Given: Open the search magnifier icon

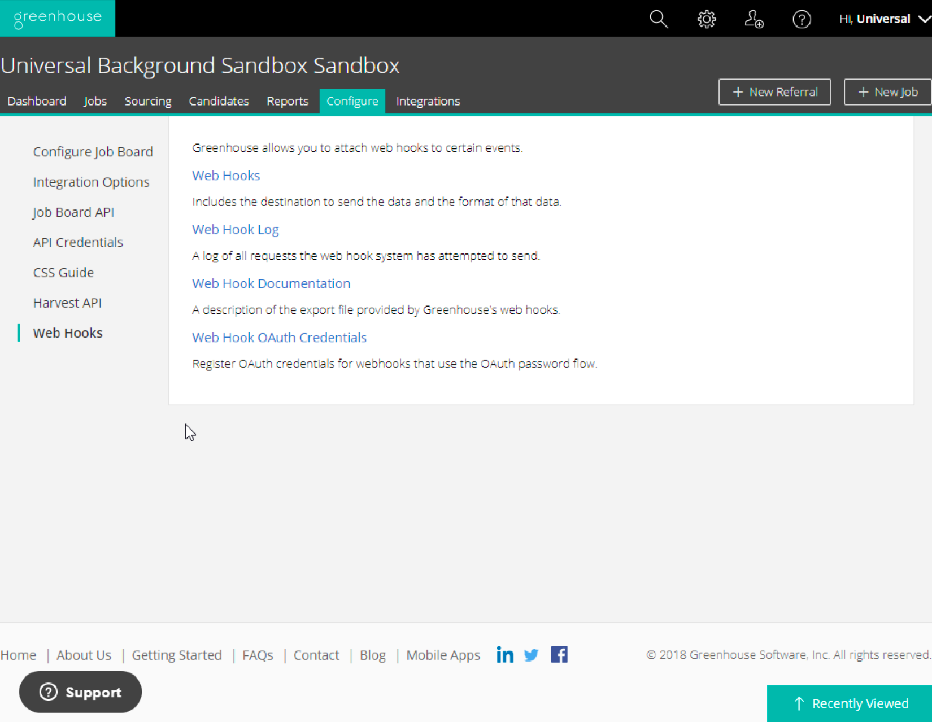Looking at the screenshot, I should coord(659,19).
